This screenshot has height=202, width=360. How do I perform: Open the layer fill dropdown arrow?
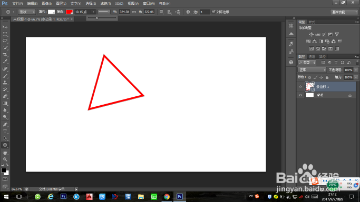coord(356,77)
